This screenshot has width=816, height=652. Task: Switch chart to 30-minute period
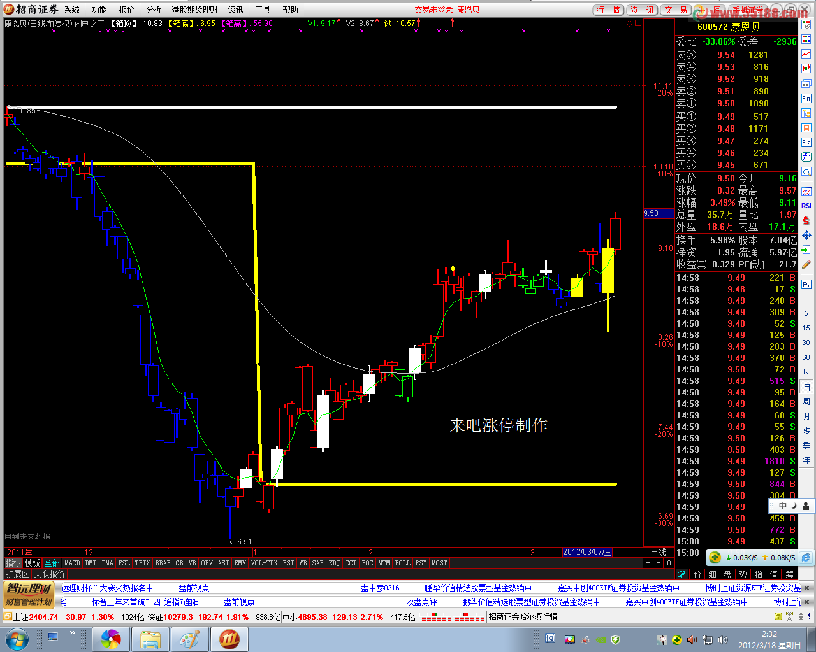click(806, 343)
